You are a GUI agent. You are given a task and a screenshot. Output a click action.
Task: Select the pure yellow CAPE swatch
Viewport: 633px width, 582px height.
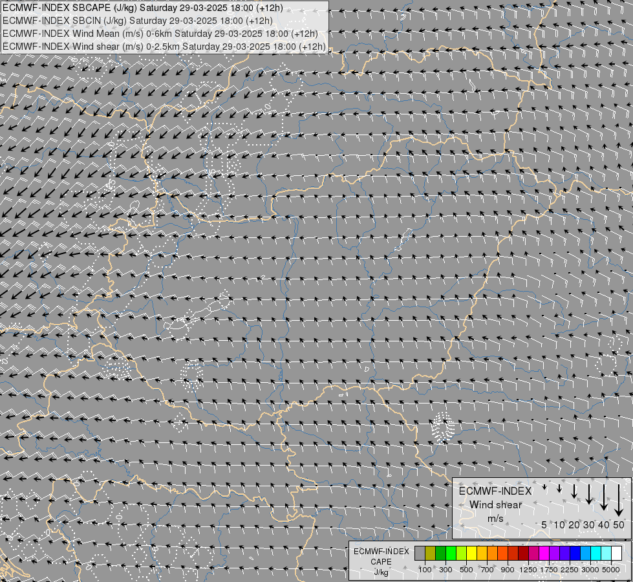coord(471,553)
